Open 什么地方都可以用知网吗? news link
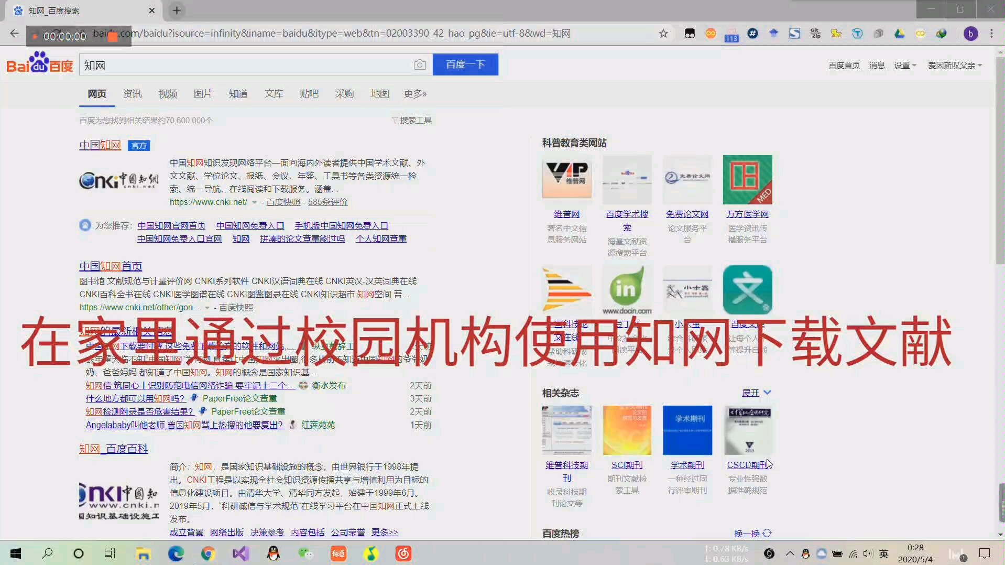The width and height of the screenshot is (1005, 565). (135, 398)
